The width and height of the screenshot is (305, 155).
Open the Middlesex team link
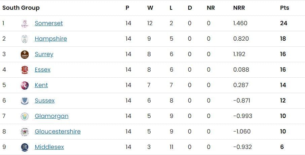(49, 147)
